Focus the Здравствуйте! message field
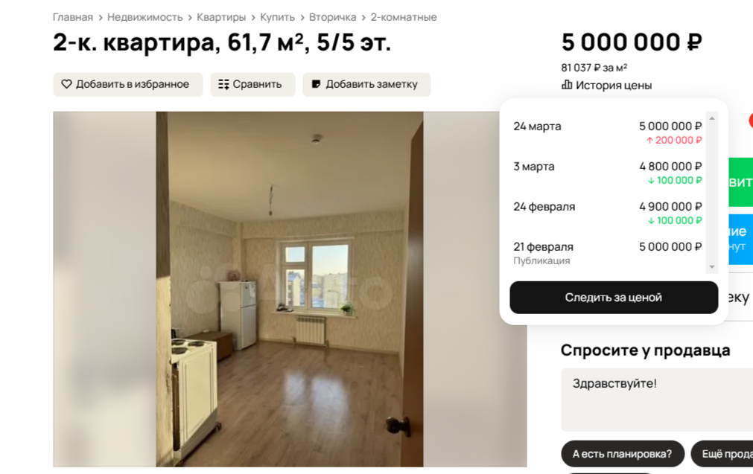The height and width of the screenshot is (474, 753). pyautogui.click(x=657, y=400)
